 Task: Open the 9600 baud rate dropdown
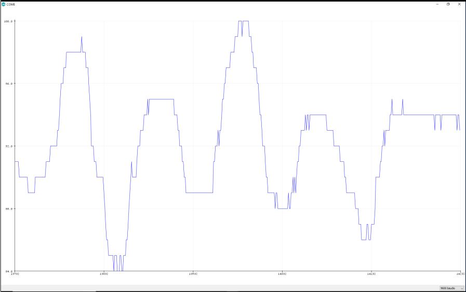pyautogui.click(x=451, y=288)
